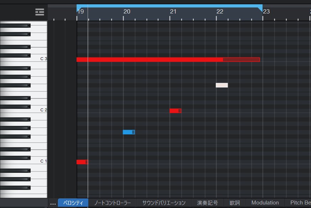Select the blue note at bar 20
Viewport: 311px width, 208px height.
(128, 132)
